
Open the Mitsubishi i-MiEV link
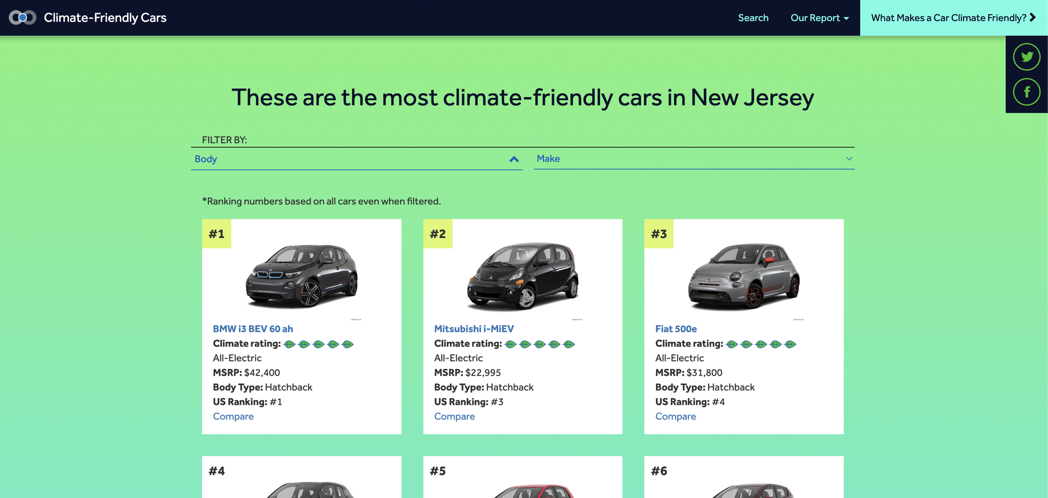point(474,329)
